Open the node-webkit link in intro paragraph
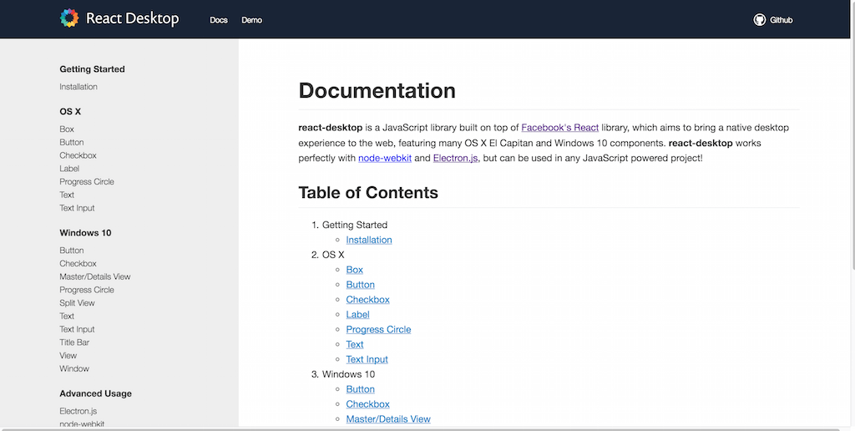Image resolution: width=855 pixels, height=431 pixels. (384, 158)
